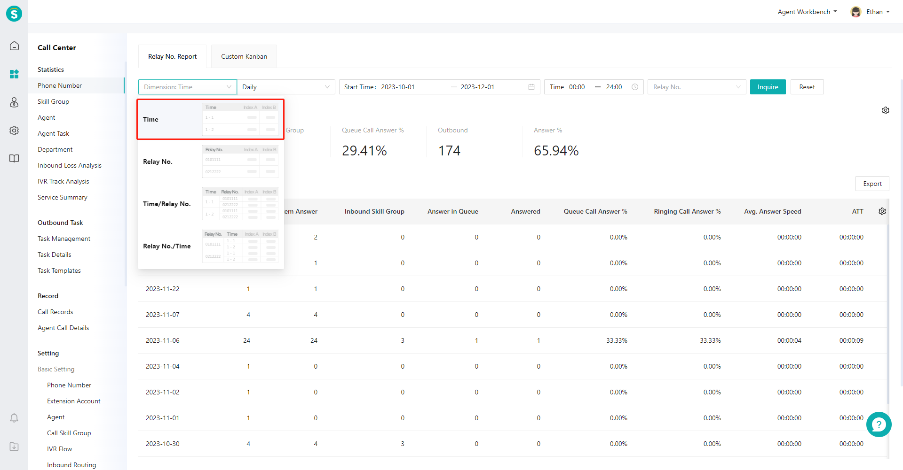Click the end date 2023-12-01 field
The width and height of the screenshot is (903, 470).
477,87
